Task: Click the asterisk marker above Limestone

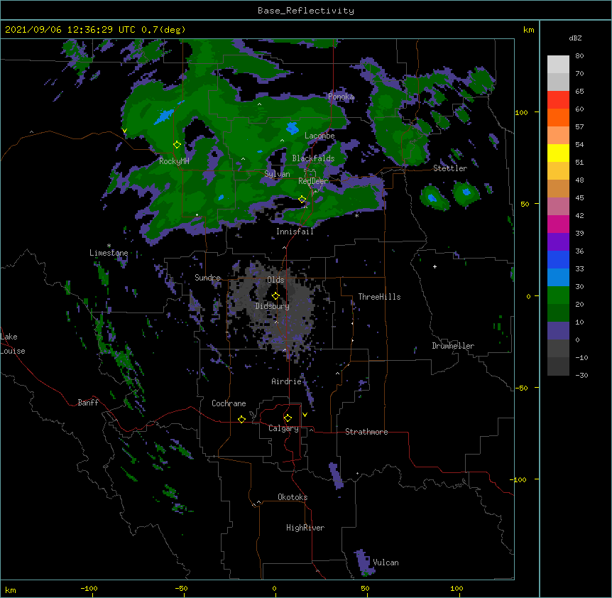Action: click(x=109, y=246)
